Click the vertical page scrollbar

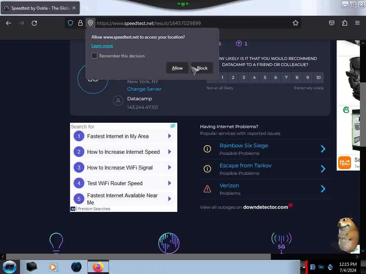[x=363, y=114]
